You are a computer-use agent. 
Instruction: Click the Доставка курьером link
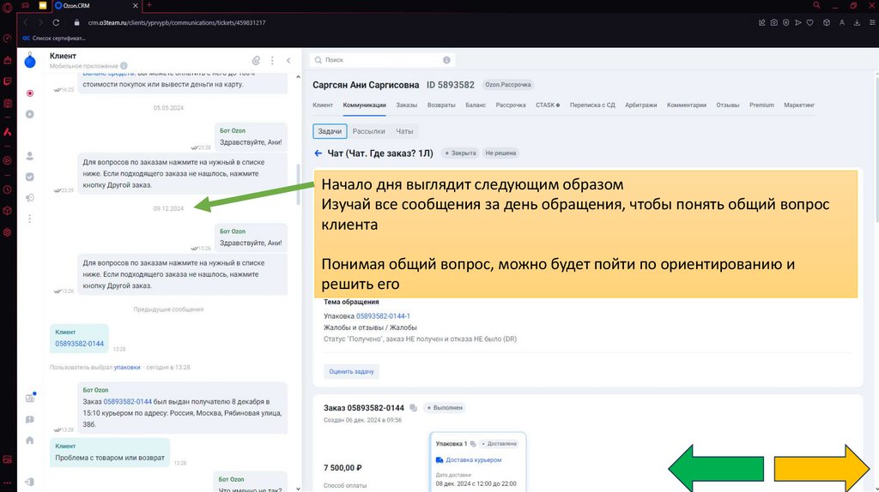pyautogui.click(x=473, y=460)
